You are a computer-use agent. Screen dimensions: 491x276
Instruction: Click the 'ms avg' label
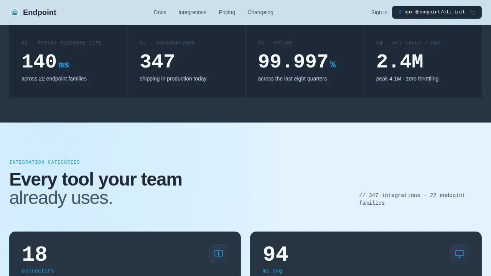pos(272,271)
